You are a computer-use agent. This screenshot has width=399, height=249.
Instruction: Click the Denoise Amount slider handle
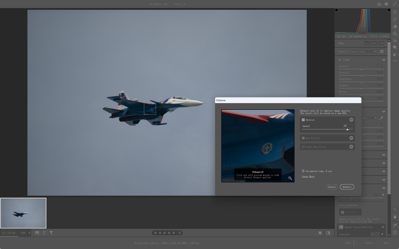347,130
